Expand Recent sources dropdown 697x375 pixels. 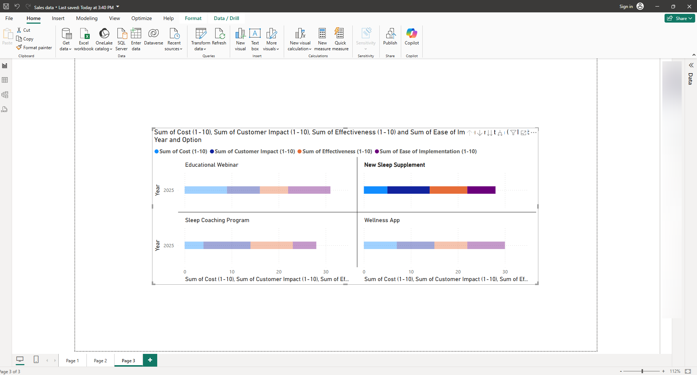pyautogui.click(x=174, y=40)
